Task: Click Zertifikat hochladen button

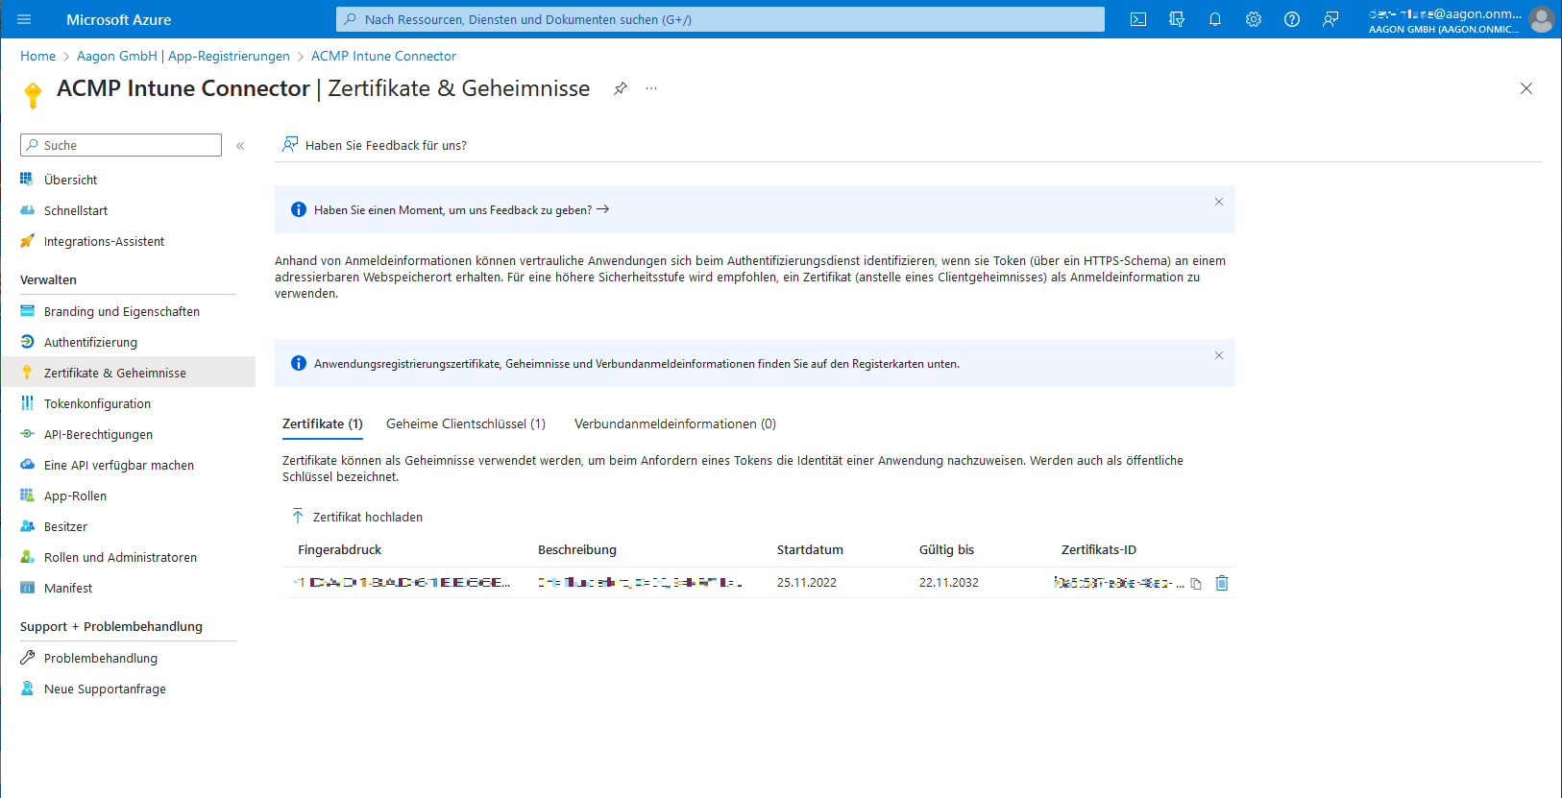Action: click(x=357, y=517)
